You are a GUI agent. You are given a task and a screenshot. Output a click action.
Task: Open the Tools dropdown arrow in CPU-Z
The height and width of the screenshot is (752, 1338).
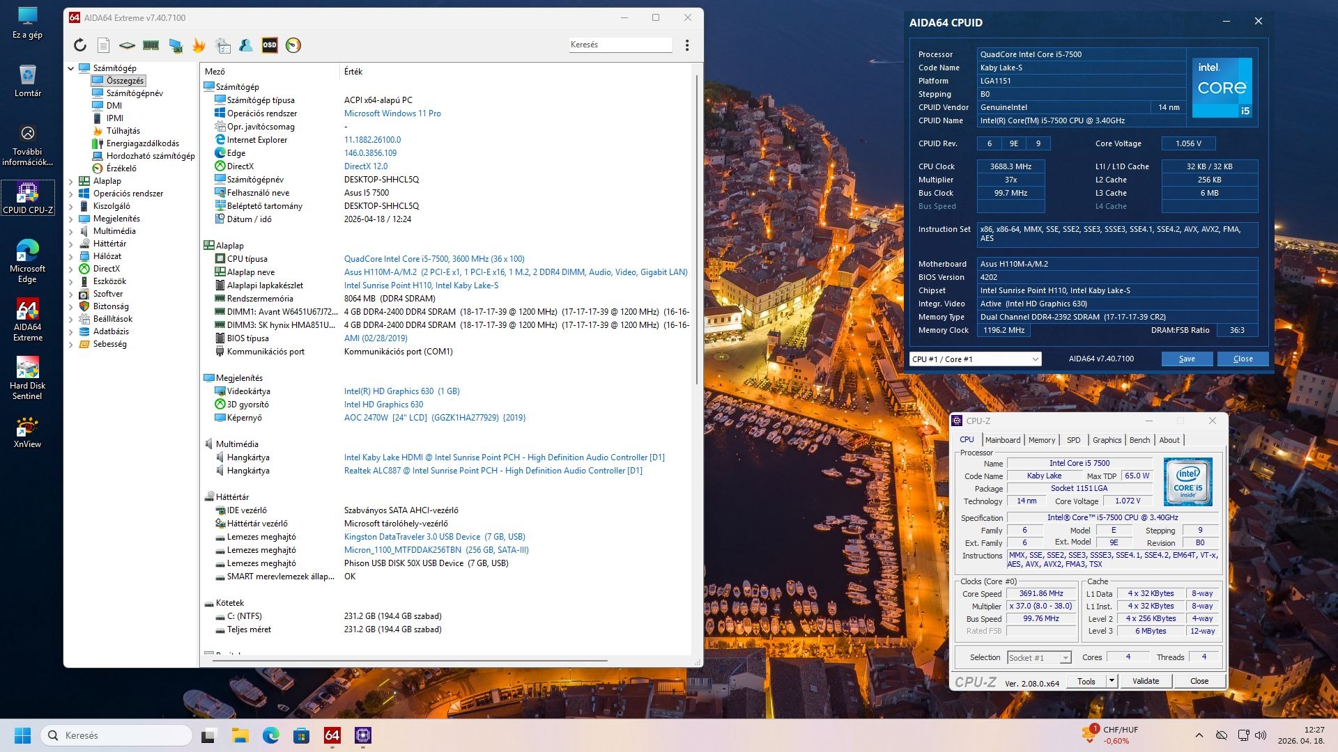[x=1112, y=681]
